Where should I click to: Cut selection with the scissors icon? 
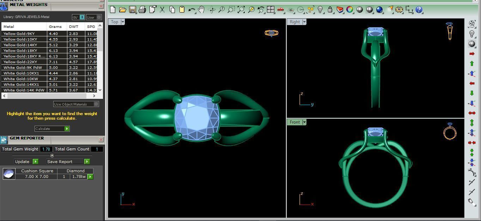[162, 10]
